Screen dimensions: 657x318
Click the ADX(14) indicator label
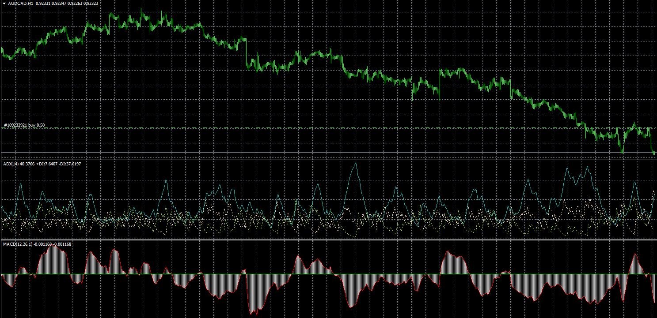(10, 164)
